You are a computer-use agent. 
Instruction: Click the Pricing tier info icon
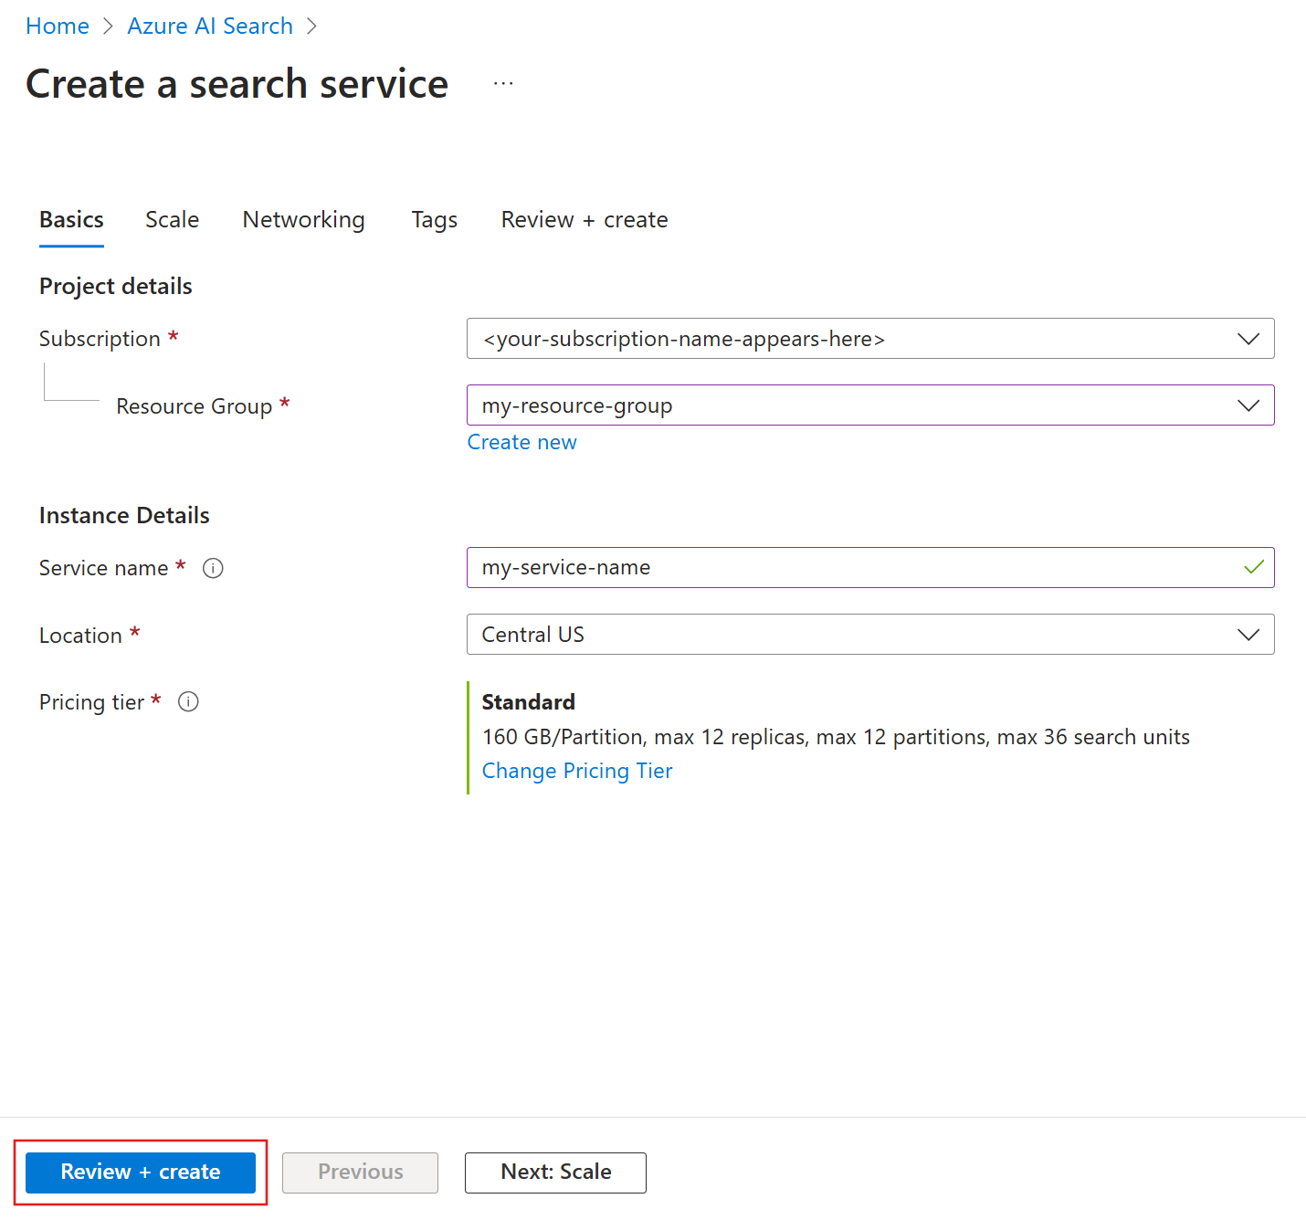pyautogui.click(x=188, y=701)
